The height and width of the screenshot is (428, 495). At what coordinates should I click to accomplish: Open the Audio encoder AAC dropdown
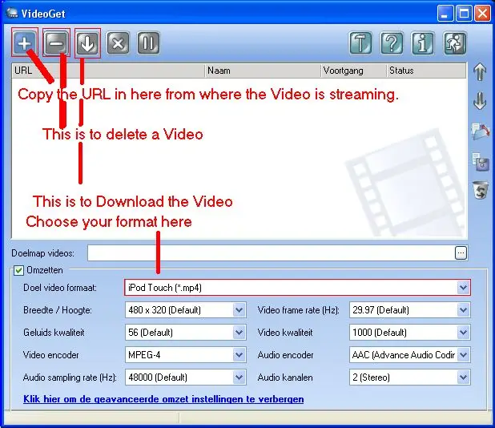coord(463,355)
